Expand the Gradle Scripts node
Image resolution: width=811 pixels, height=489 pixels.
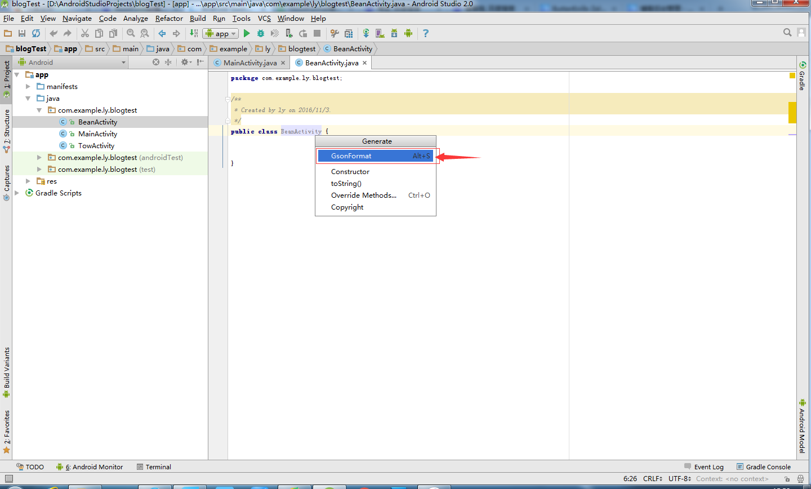17,193
